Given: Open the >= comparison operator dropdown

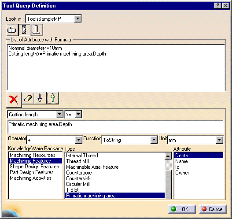Looking at the screenshot, I should 78,114.
